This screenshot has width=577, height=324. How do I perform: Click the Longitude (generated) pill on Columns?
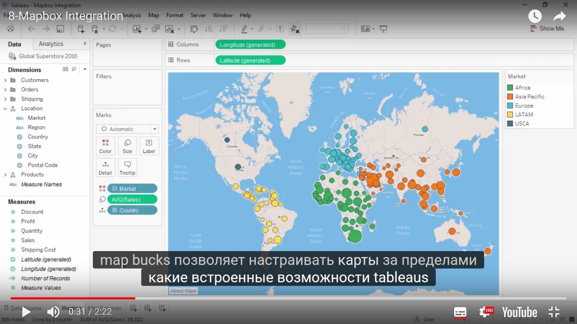pyautogui.click(x=250, y=45)
